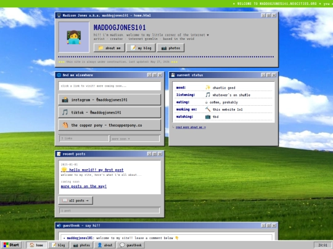Viewport: 333px width, 249px height.
Task: Click find me elsewhere globe icon
Action: (59, 75)
